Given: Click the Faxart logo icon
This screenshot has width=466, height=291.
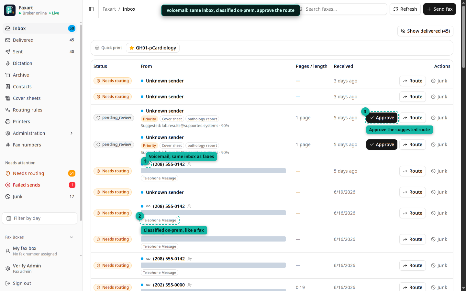Looking at the screenshot, I should pyautogui.click(x=10, y=10).
